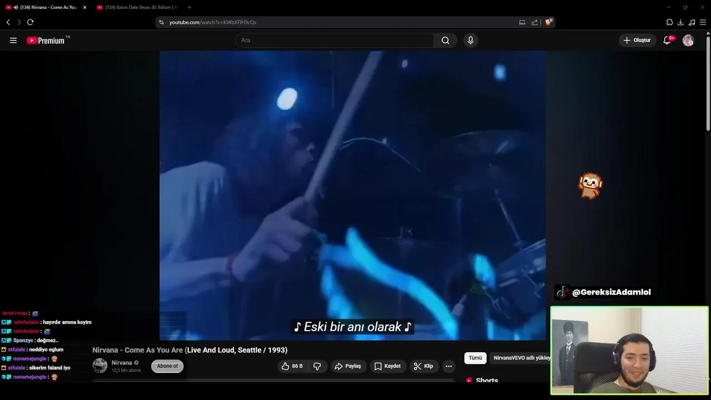Screen dimensions: 711x400
Task: Open YouTube notifications bell
Action: pyautogui.click(x=668, y=40)
